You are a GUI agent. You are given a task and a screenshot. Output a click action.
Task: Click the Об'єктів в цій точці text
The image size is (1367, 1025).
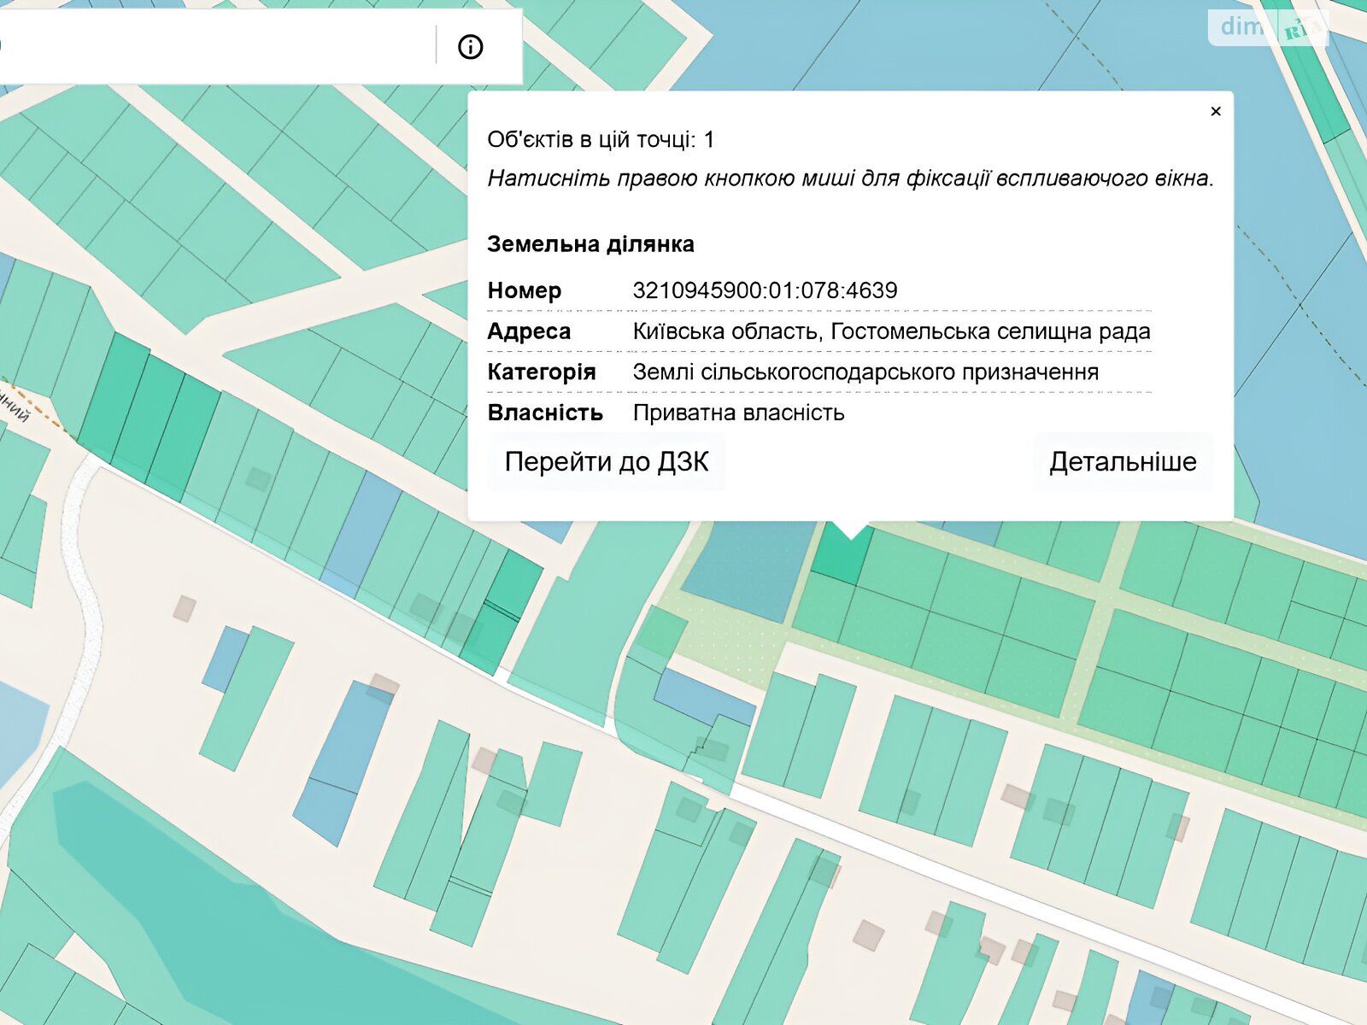(x=600, y=140)
